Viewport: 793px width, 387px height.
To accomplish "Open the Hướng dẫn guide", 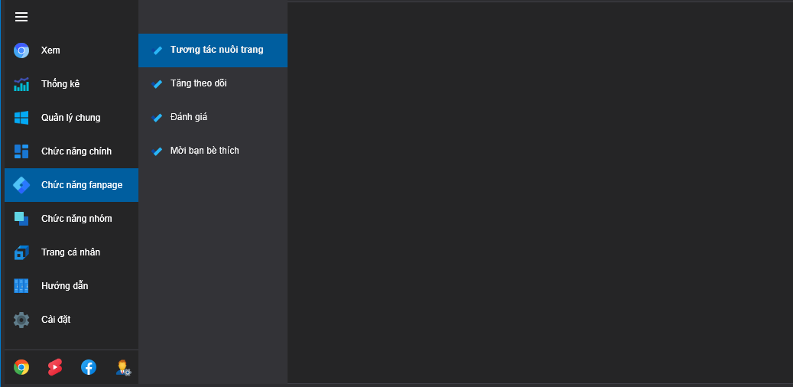I will click(x=64, y=286).
